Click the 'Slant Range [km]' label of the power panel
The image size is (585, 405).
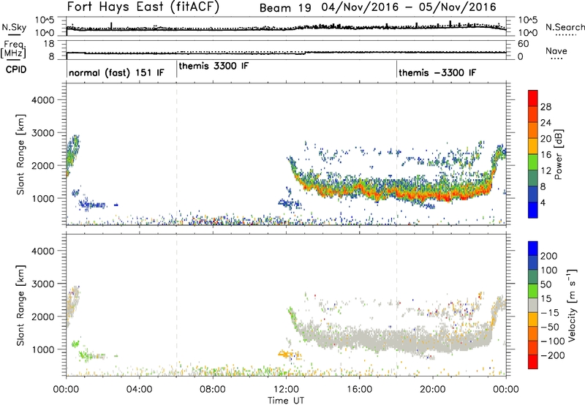20,154
